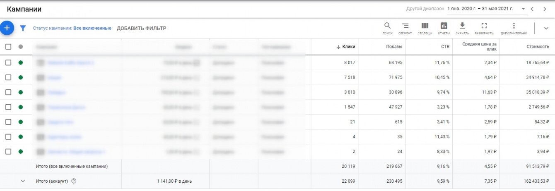
Task: Click the blue plus new campaign button
Action: tap(7, 28)
